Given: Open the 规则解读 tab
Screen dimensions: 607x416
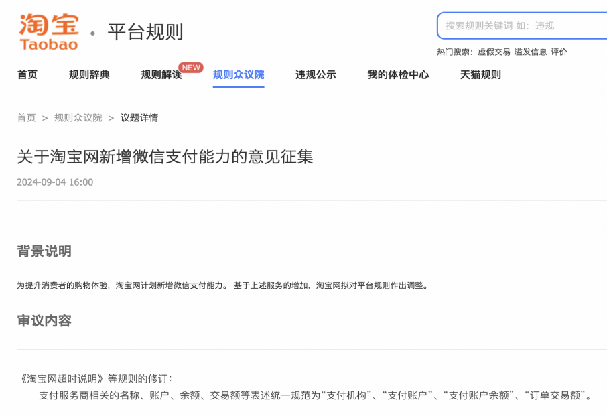Looking at the screenshot, I should 161,74.
